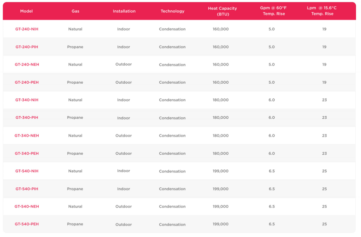The height and width of the screenshot is (237, 361).
Task: Click the GT-540-NEH model link
Action: tap(27, 207)
